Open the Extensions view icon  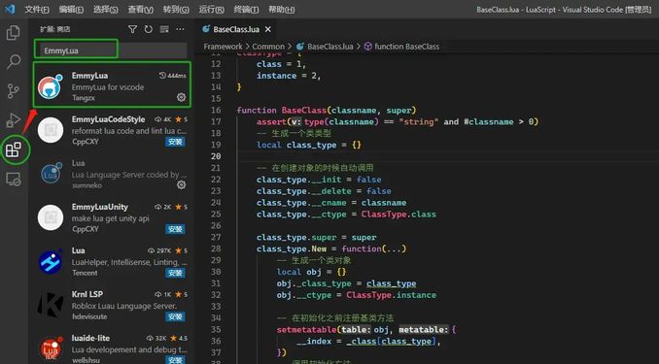(14, 149)
